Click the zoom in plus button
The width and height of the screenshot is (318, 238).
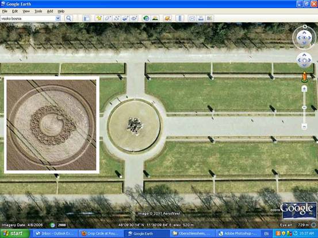click(x=304, y=88)
